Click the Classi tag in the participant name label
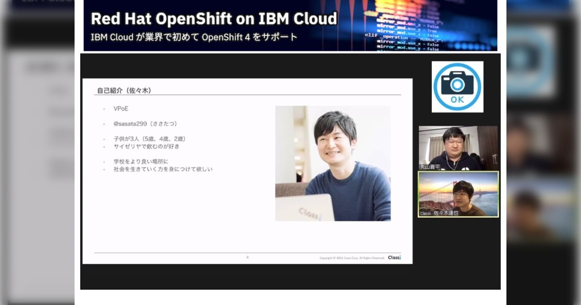Image resolution: width=581 pixels, height=305 pixels. pyautogui.click(x=426, y=213)
